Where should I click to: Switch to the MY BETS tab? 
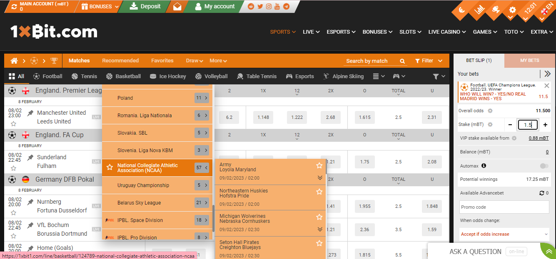529,60
